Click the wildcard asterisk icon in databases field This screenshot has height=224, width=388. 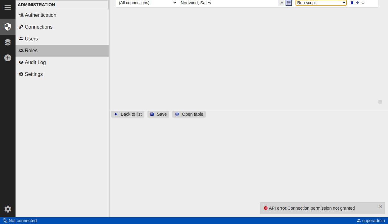(282, 3)
